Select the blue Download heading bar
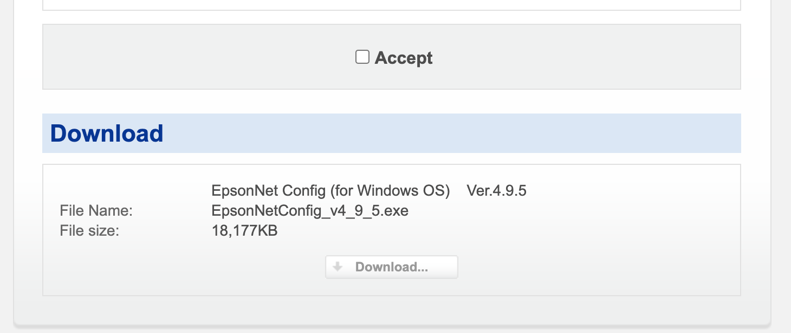This screenshot has width=791, height=333. point(391,133)
